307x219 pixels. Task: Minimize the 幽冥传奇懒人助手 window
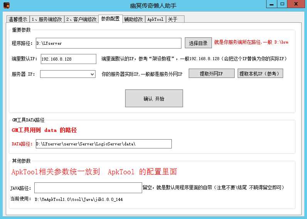[272, 4]
